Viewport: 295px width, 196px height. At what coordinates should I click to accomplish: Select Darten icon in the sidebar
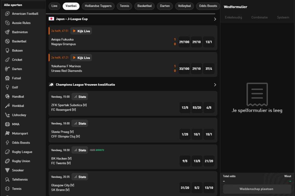(x=7, y=69)
